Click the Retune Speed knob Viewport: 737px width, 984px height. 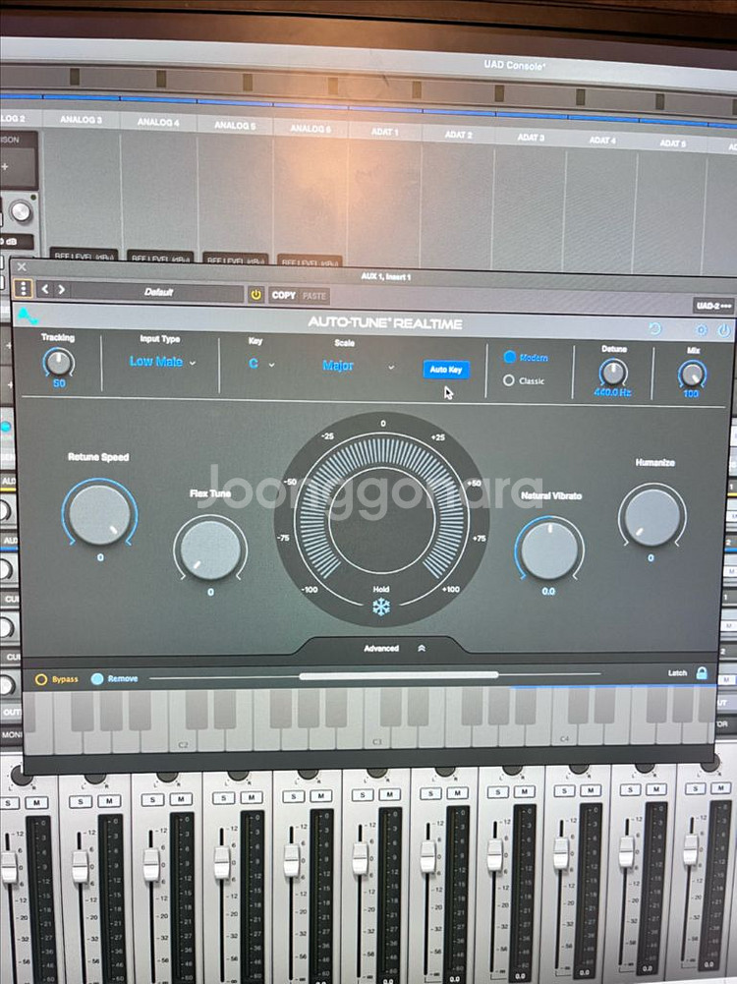(x=99, y=513)
